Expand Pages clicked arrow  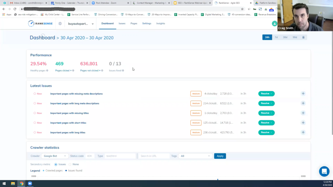(x=71, y=70)
